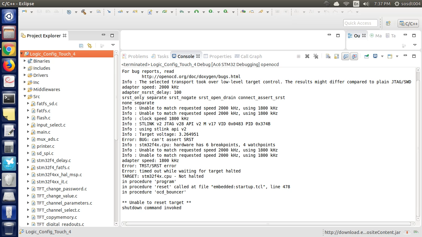Open Google Chrome from the dock

[x=9, y=49]
